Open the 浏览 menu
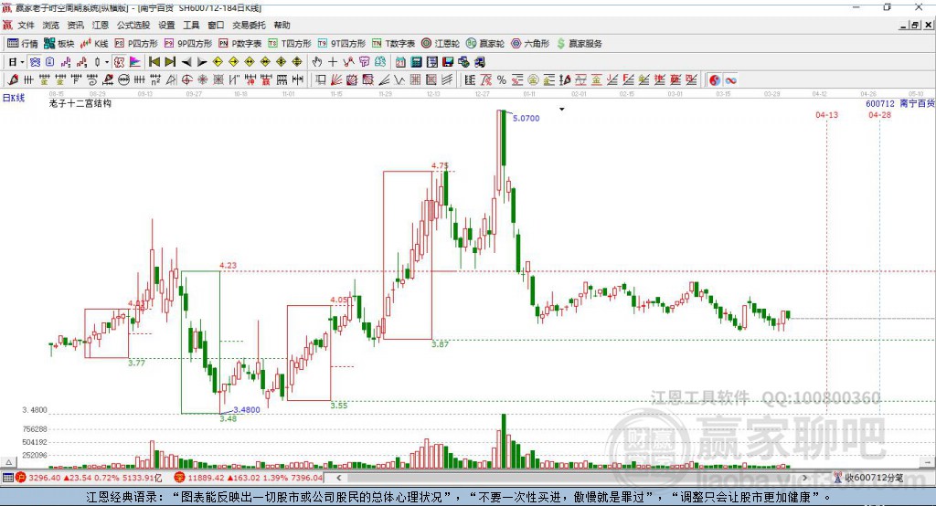This screenshot has width=936, height=506. click(x=51, y=25)
